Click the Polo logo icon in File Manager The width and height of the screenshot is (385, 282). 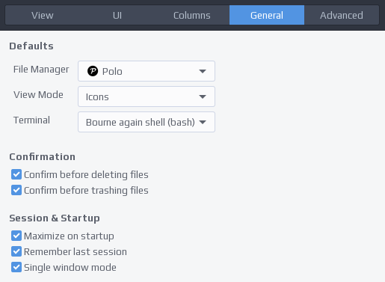click(x=93, y=71)
